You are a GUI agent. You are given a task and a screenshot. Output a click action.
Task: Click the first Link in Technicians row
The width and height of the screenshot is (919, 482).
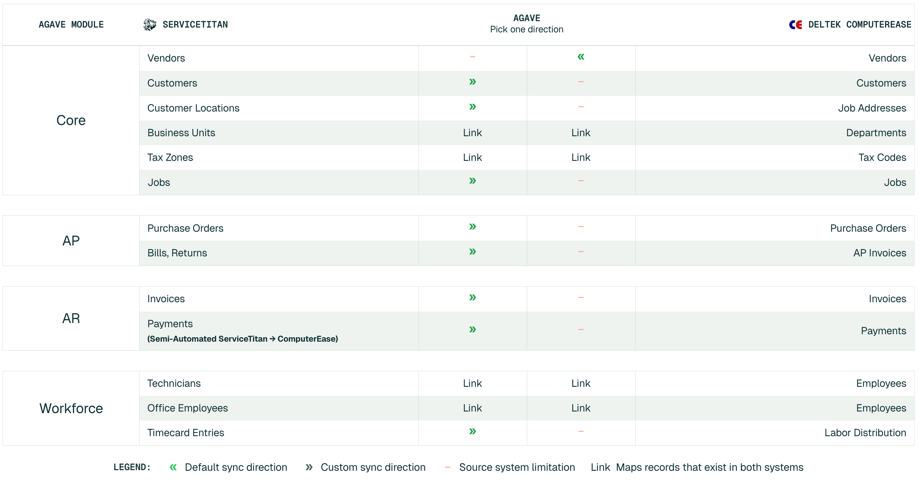(x=472, y=383)
